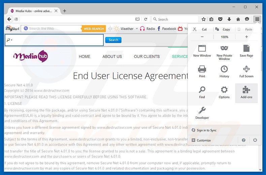
Task: Click the SERVICE navigation link
Action: pos(180,57)
